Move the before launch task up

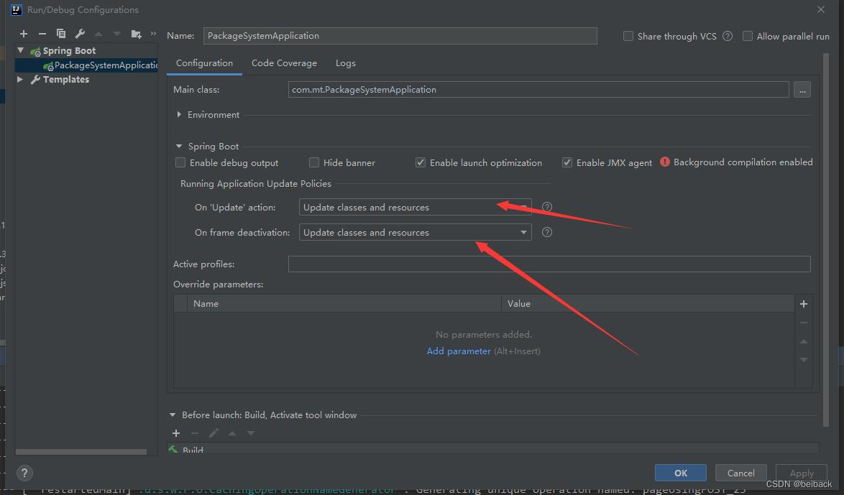click(232, 433)
